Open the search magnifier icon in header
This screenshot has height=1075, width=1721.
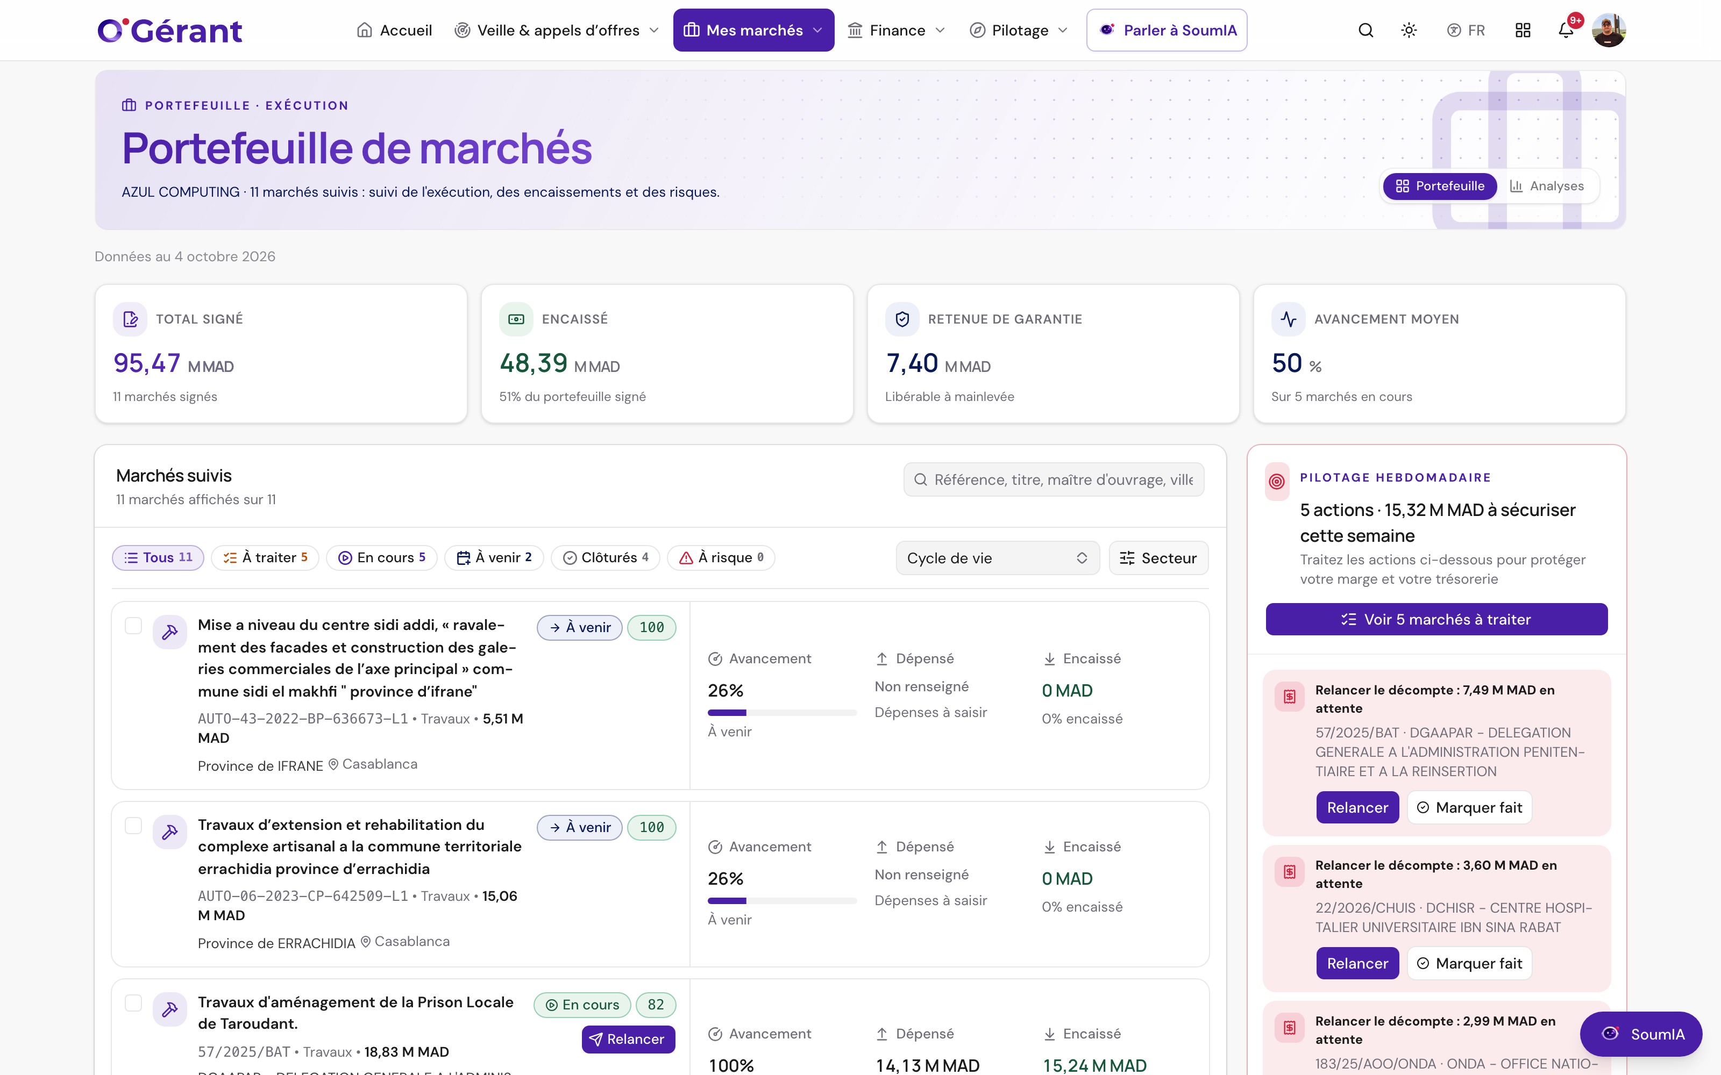1366,30
